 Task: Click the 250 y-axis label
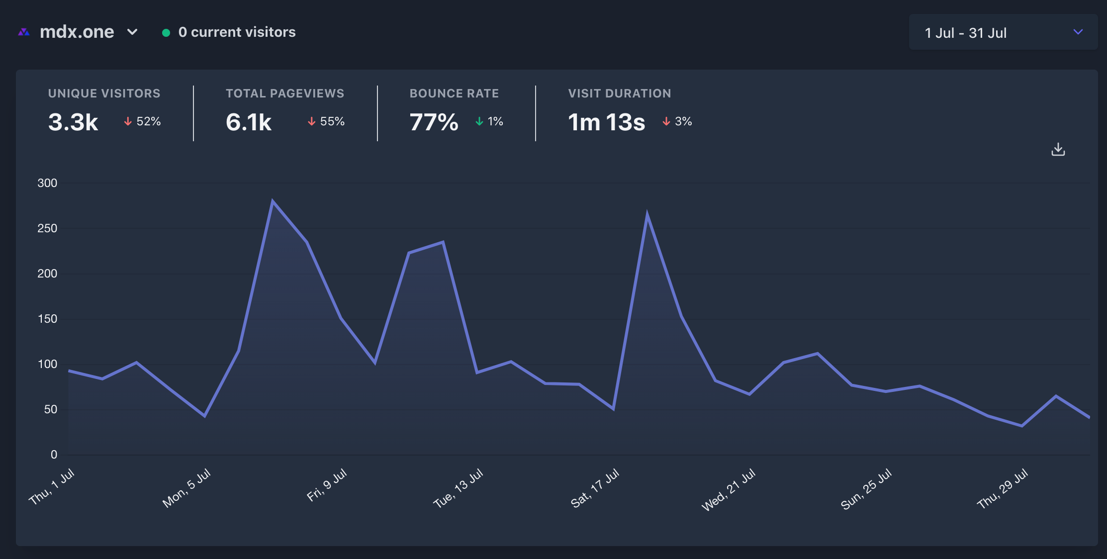coord(47,228)
